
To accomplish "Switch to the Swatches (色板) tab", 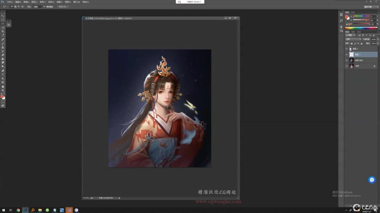I will 353,12.
